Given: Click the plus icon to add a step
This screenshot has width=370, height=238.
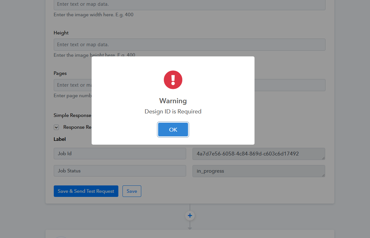Looking at the screenshot, I should pos(190,216).
